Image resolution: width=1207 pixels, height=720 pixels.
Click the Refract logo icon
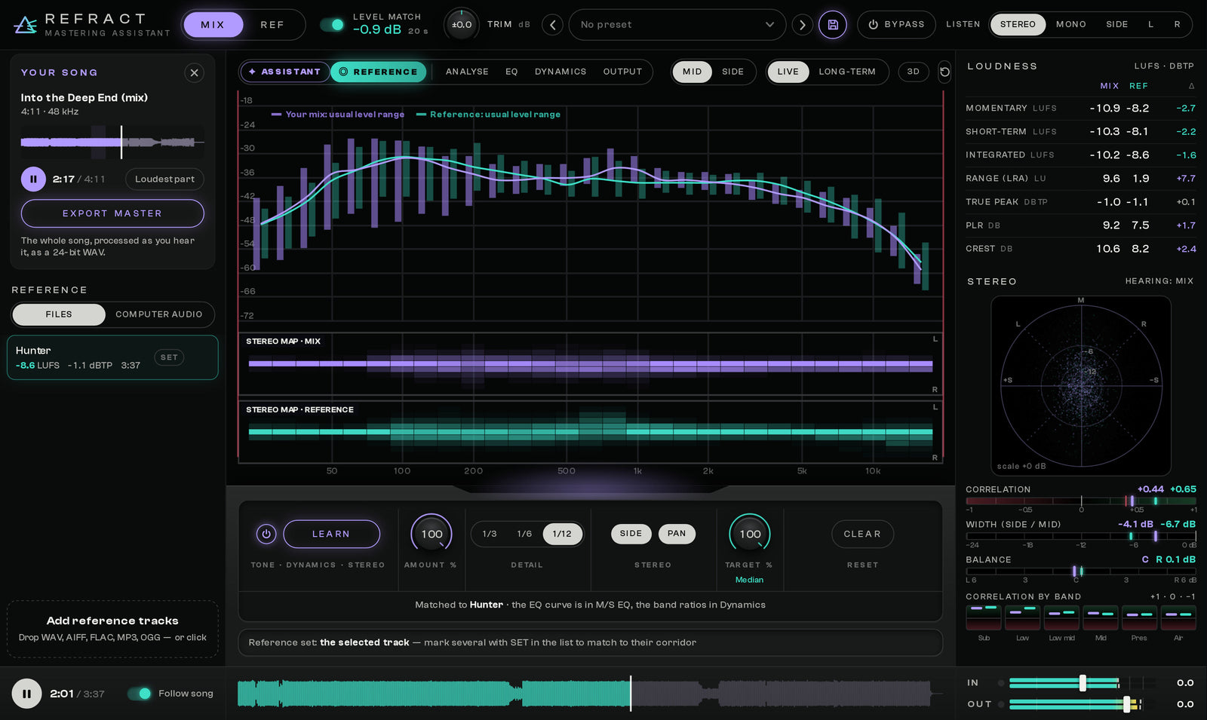point(25,25)
